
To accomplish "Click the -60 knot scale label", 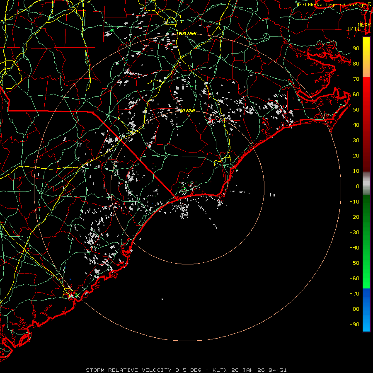I will [x=354, y=279].
